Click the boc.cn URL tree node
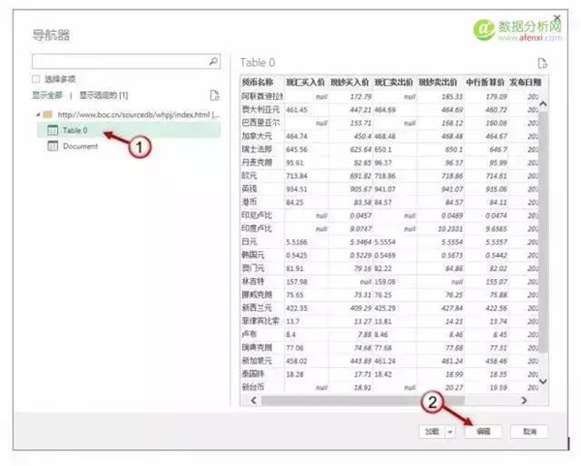The image size is (581, 466). pos(138,114)
